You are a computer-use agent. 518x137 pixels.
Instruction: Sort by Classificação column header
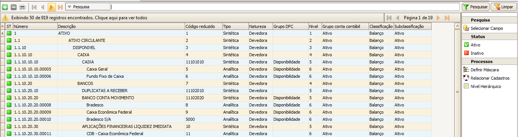(x=381, y=26)
